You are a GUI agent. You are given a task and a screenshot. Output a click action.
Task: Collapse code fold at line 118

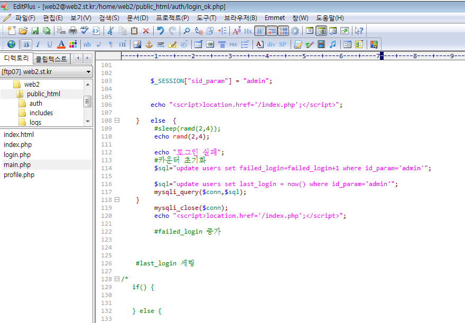tap(117, 200)
